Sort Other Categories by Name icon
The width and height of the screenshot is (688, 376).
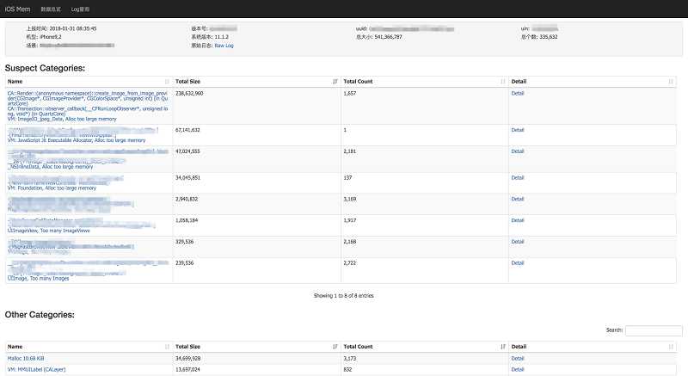tap(167, 347)
